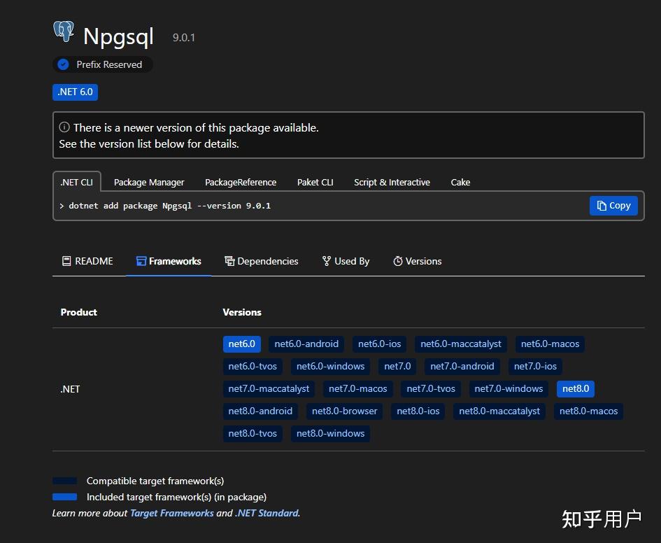Click the Versions clock icon
This screenshot has width=661, height=543.
(x=397, y=261)
